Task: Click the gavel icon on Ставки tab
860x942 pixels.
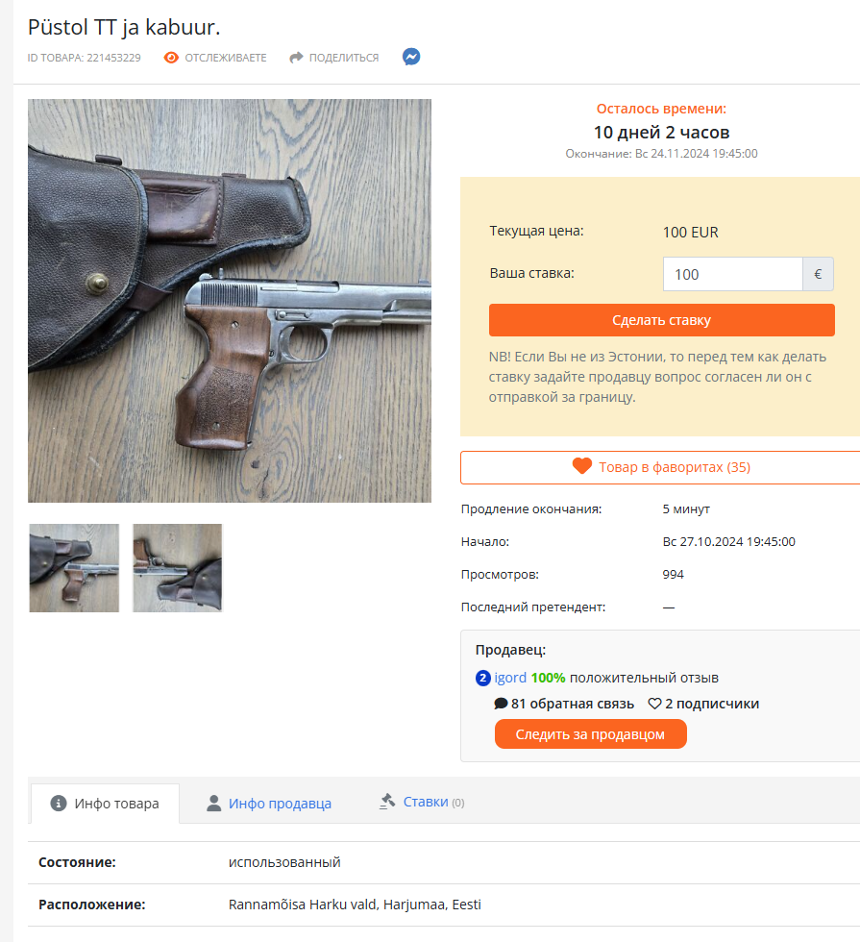Action: click(x=387, y=802)
